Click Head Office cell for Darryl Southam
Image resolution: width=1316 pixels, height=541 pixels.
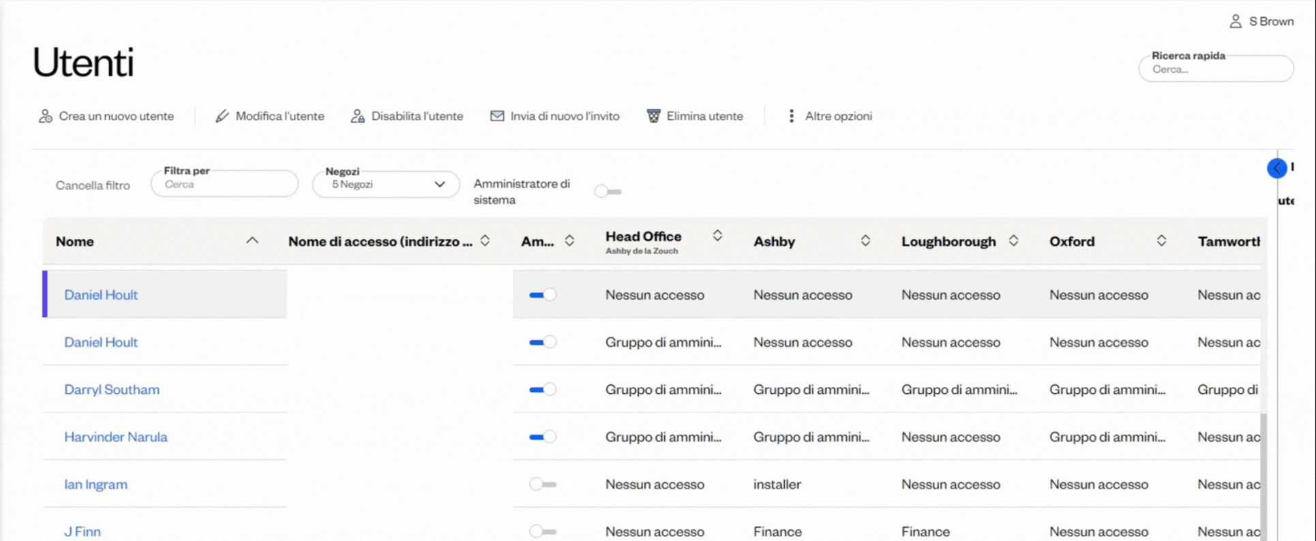(663, 390)
